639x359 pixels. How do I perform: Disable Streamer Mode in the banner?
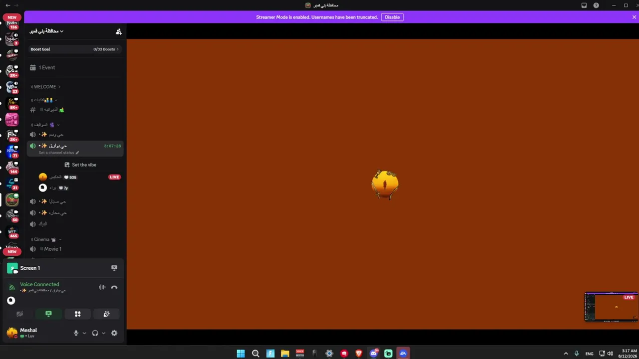(x=392, y=17)
